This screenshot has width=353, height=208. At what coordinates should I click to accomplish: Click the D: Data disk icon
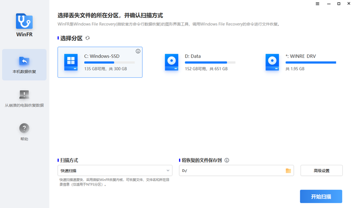click(172, 62)
